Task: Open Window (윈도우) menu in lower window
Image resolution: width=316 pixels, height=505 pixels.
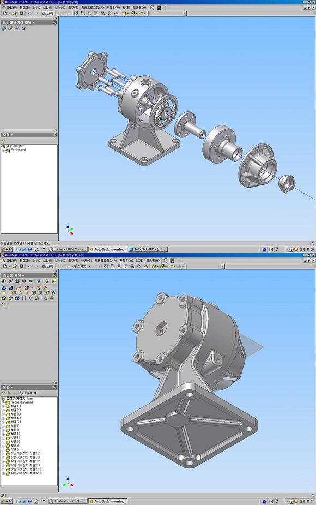Action: pyautogui.click(x=126, y=260)
